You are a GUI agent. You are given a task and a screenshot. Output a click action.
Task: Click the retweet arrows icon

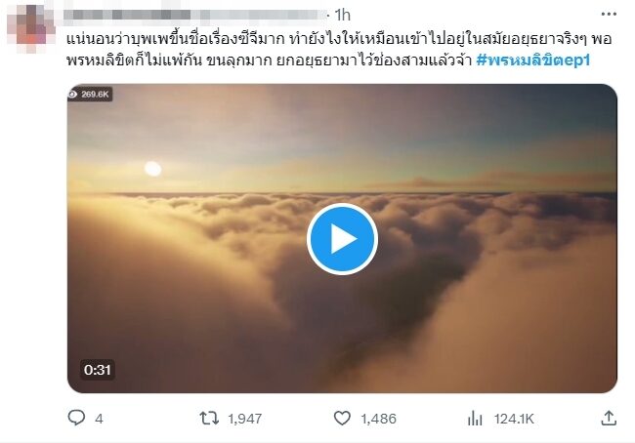(x=209, y=418)
